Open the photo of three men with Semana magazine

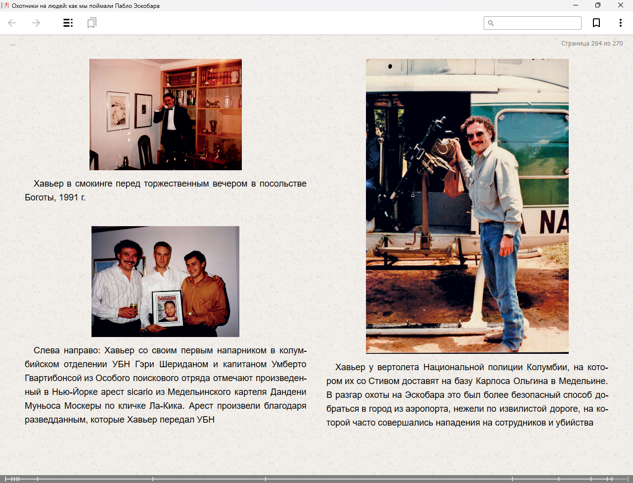point(165,282)
